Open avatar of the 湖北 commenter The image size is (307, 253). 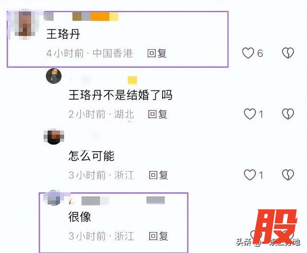point(54,76)
